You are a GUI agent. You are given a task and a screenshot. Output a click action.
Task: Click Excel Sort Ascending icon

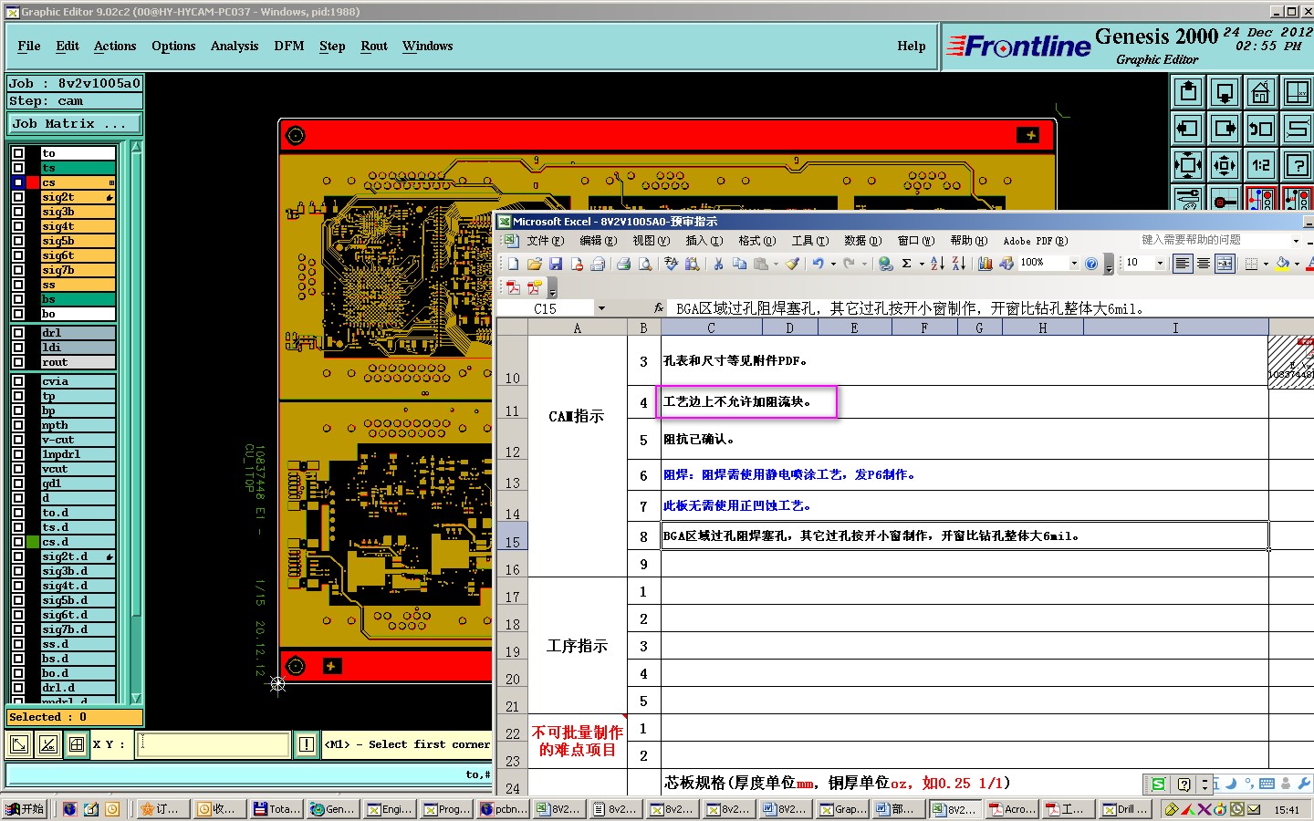[937, 264]
